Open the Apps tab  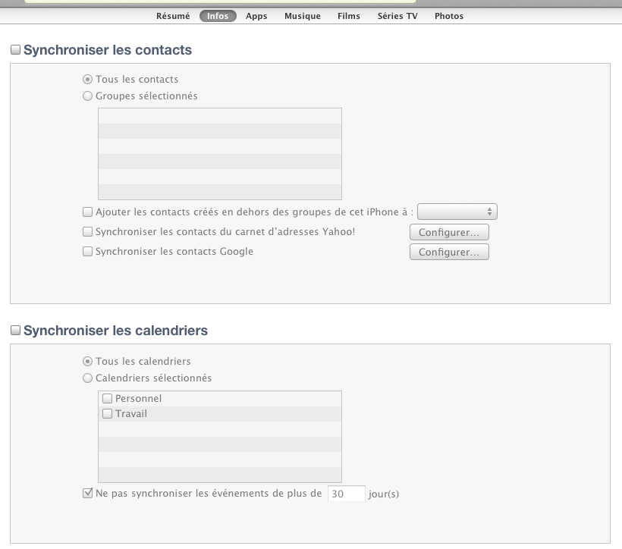(256, 16)
